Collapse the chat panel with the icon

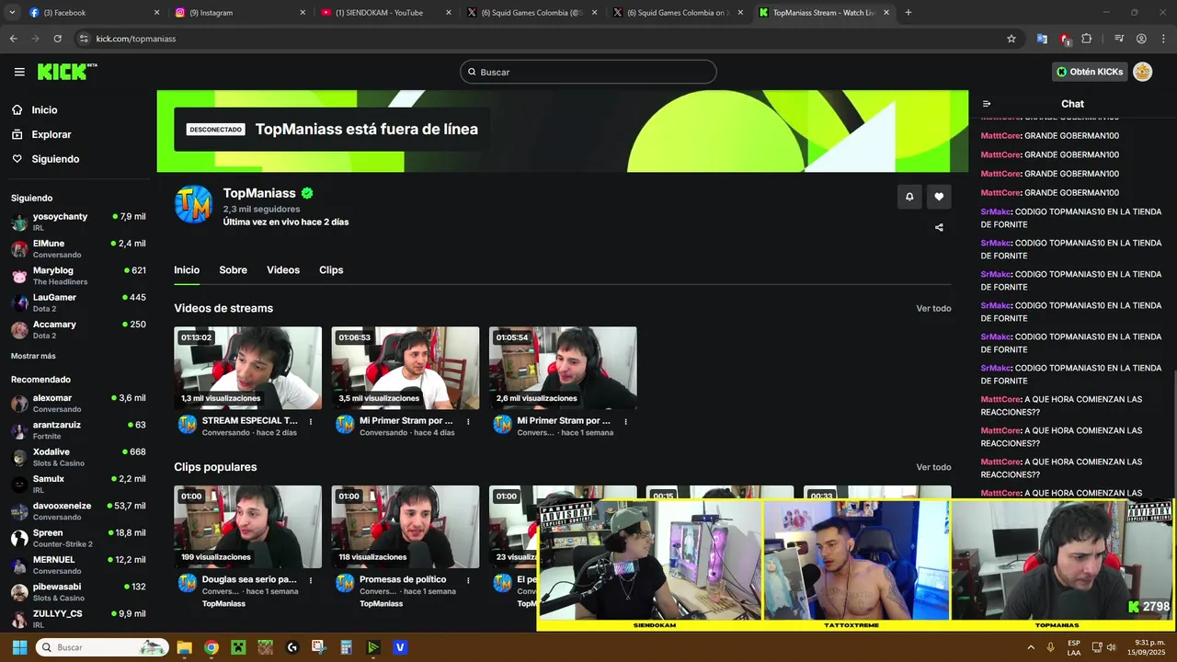tap(987, 104)
